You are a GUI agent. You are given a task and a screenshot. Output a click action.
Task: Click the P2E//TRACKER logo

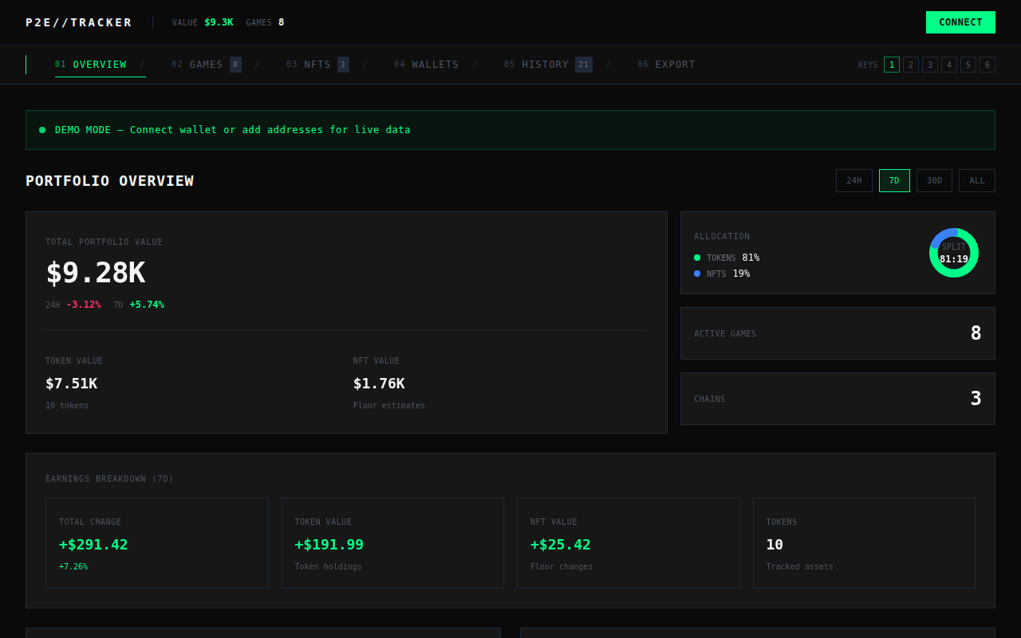[x=78, y=22]
